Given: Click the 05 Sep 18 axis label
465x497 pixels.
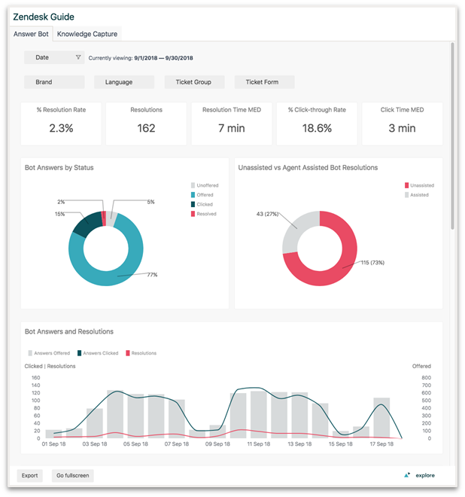Looking at the screenshot, I should tap(135, 444).
